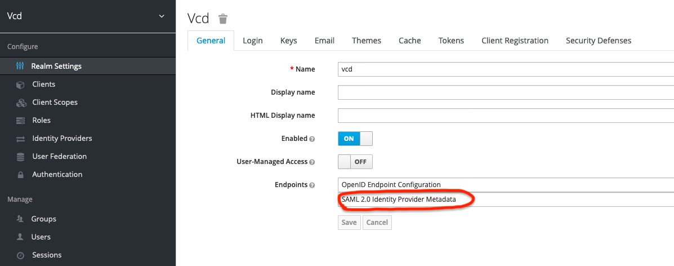
Task: Disable the realm Enabled switch
Action: 355,139
